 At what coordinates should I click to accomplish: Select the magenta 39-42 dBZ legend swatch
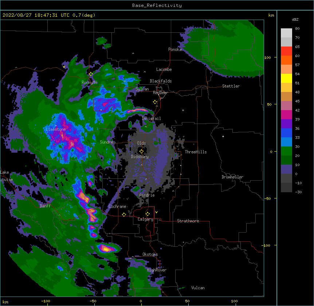click(x=286, y=114)
